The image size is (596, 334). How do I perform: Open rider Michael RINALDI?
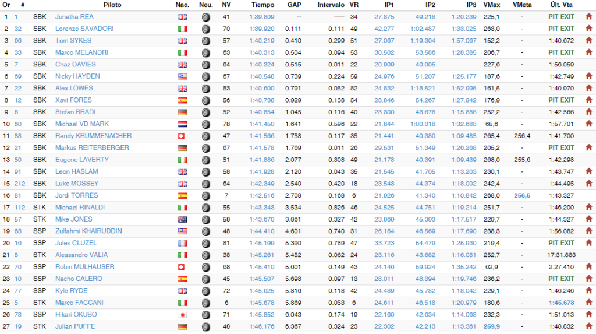pos(80,207)
